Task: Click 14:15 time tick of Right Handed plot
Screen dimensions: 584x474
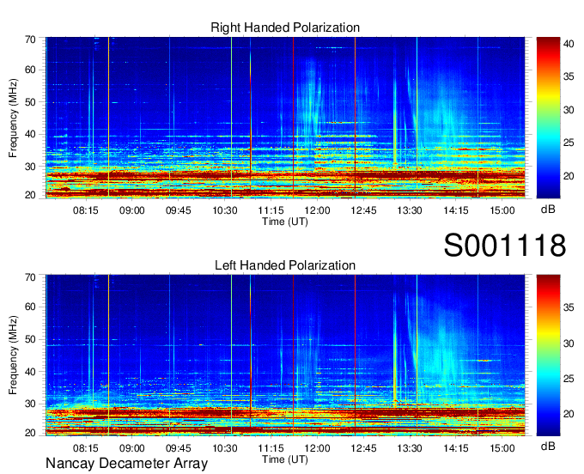Action: 456,210
